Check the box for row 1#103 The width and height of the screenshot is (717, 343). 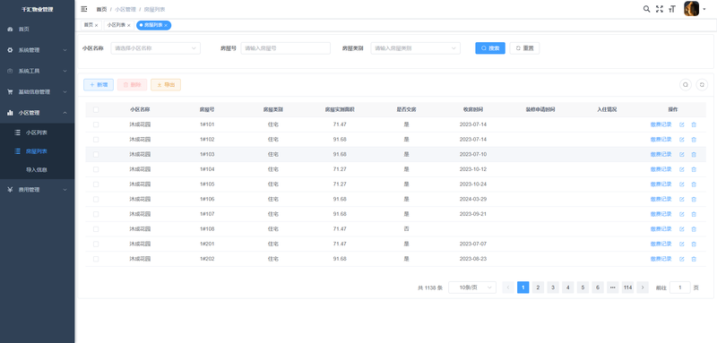96,154
